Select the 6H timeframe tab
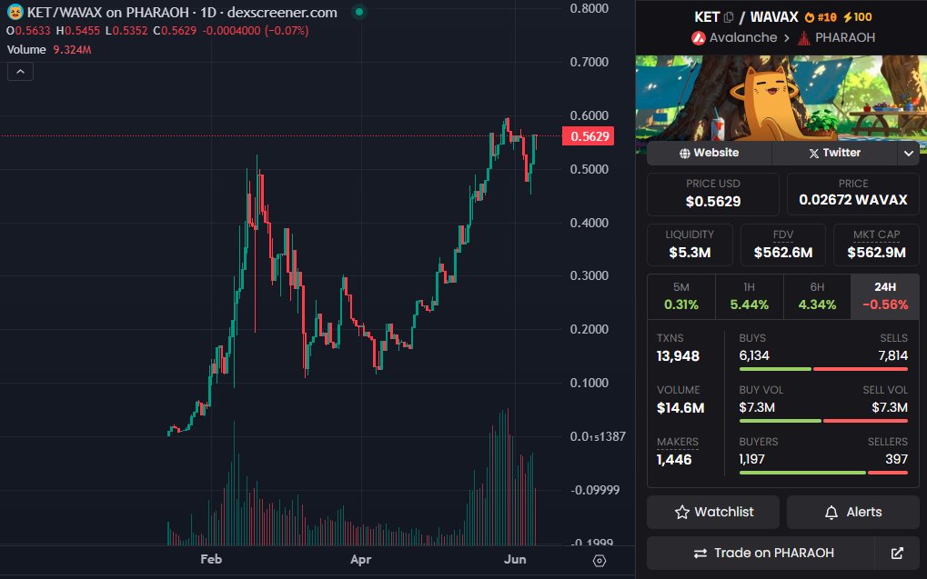This screenshot has height=579, width=927. pyautogui.click(x=817, y=296)
